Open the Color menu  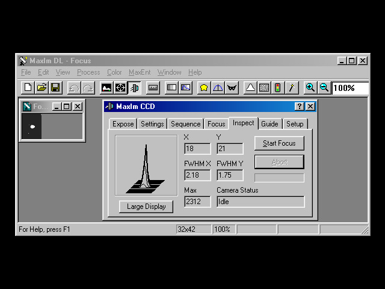pyautogui.click(x=114, y=72)
